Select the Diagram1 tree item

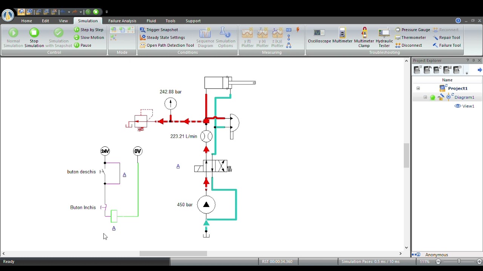coord(464,97)
